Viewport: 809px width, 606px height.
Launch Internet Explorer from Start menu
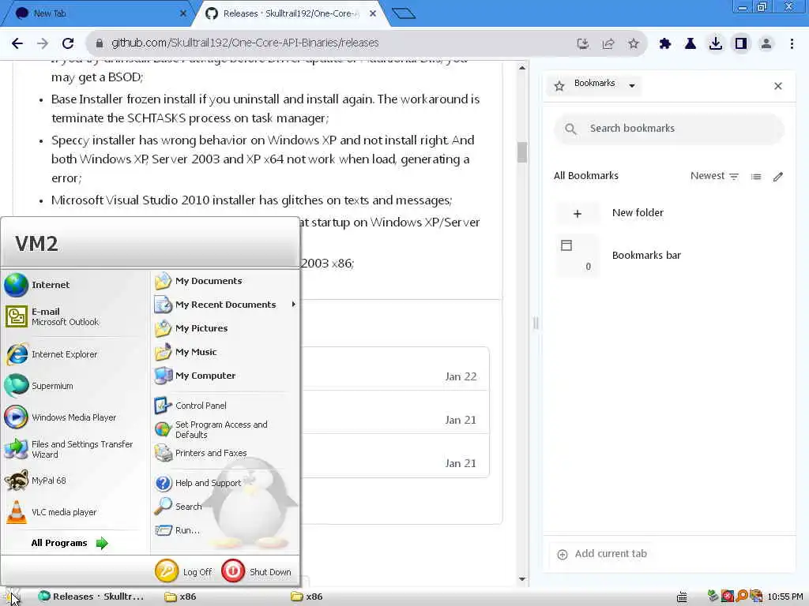pos(72,354)
